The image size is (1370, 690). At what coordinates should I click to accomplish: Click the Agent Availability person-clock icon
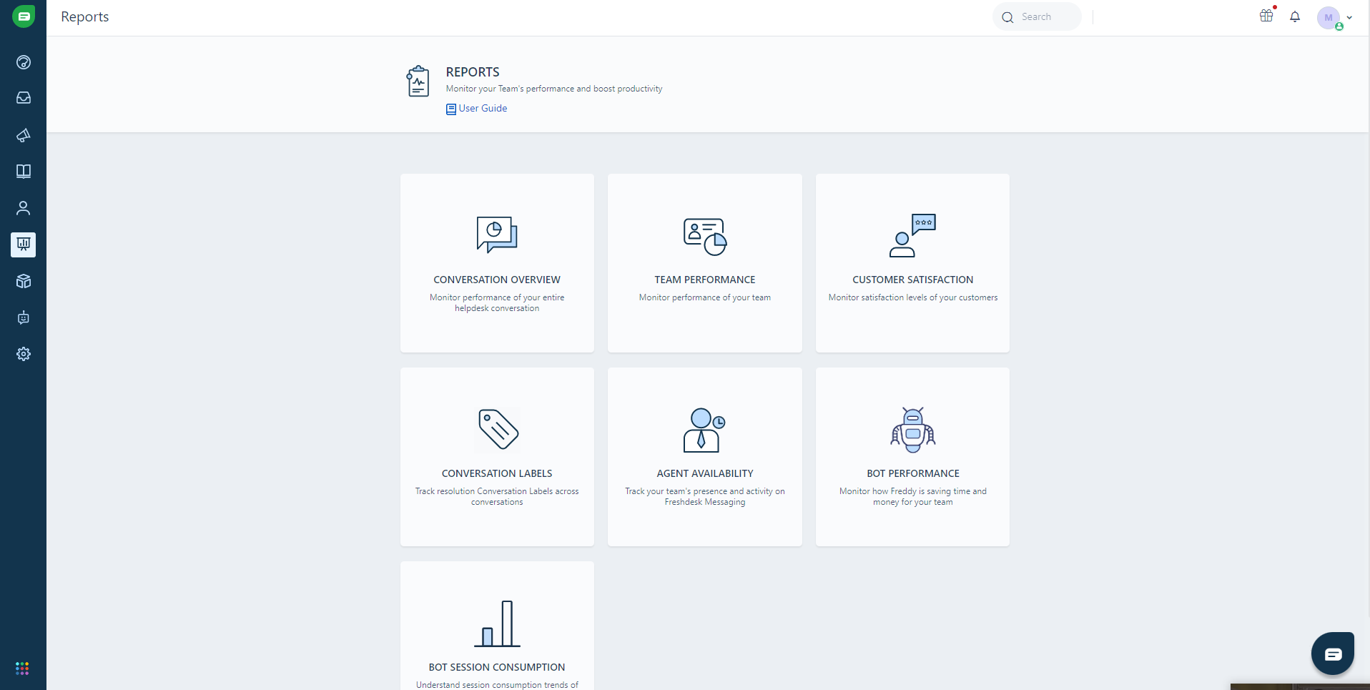[704, 430]
